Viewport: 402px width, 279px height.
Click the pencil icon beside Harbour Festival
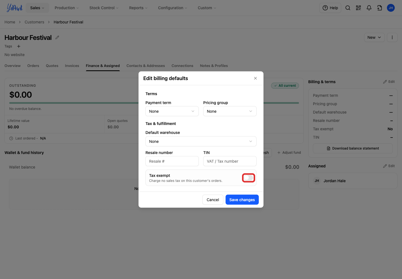[57, 37]
